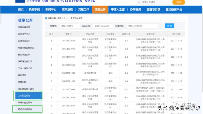203x114 pixels.
Task: Click the 信达生物制药（苏州） company cell
Action: [150, 90]
